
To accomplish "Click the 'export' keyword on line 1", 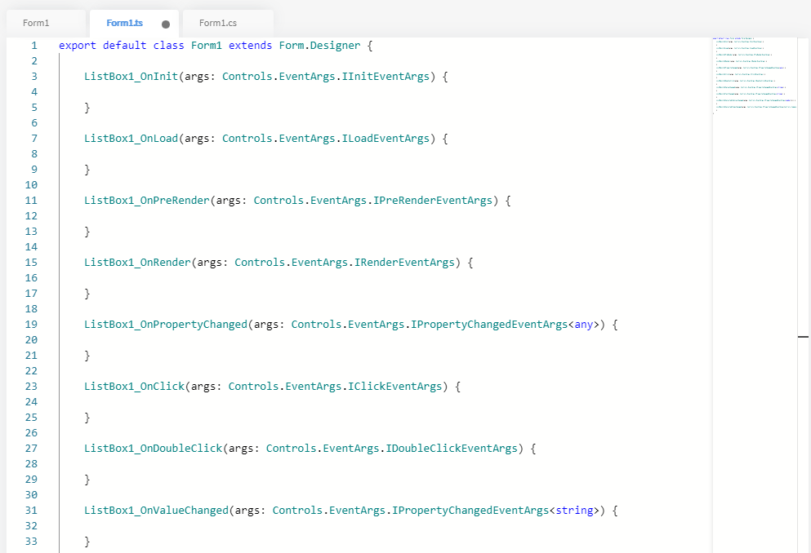I will click(78, 46).
